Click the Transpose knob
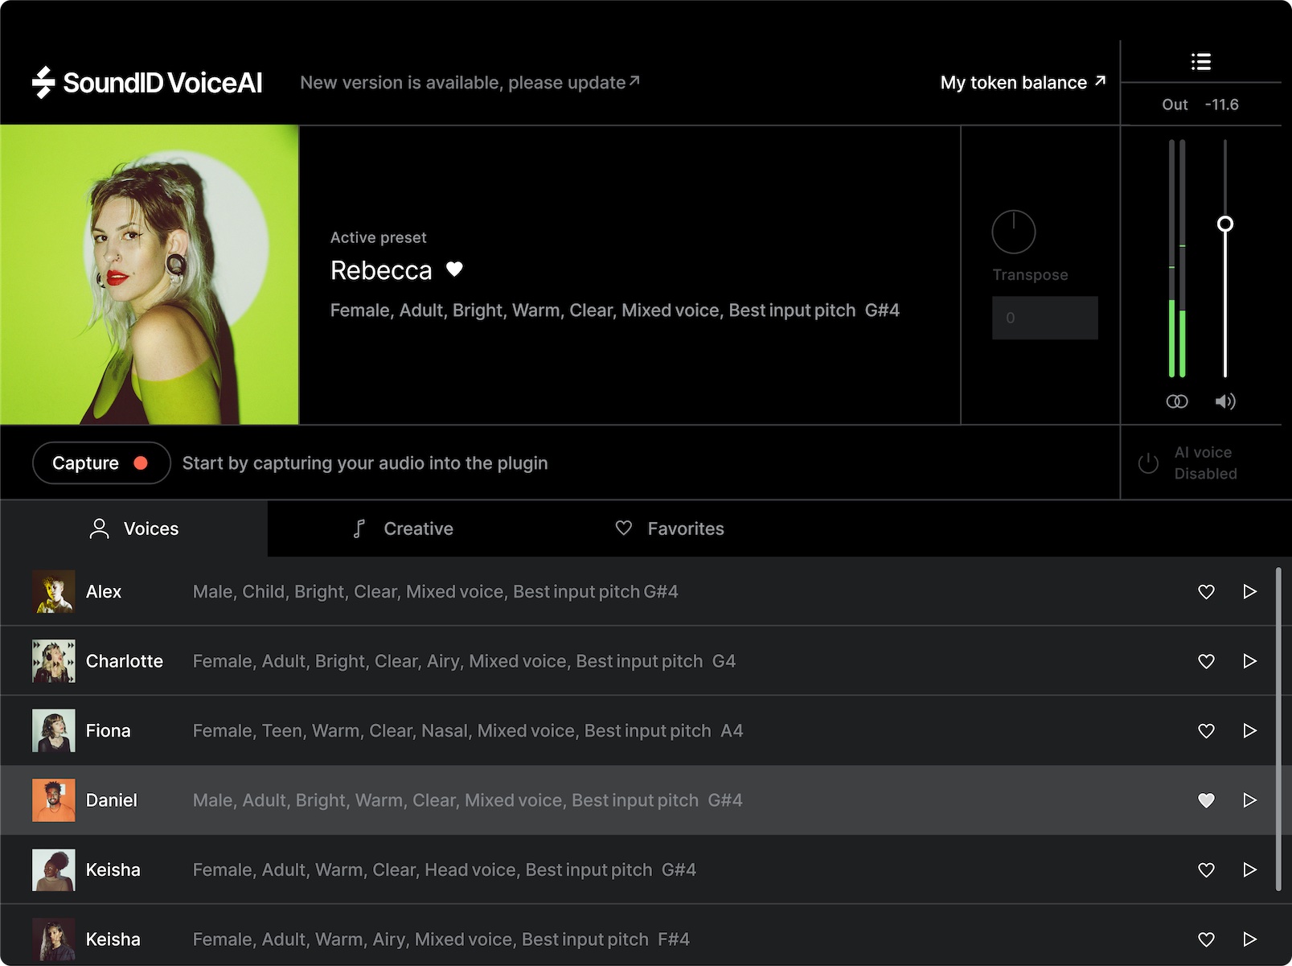Screen dimensions: 1292x966 [1014, 231]
